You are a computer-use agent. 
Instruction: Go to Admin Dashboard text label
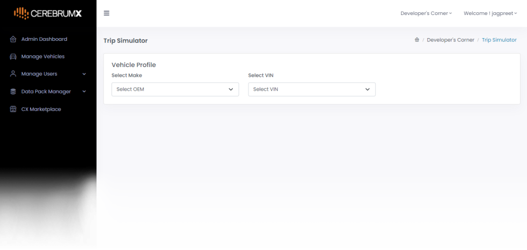tap(44, 39)
